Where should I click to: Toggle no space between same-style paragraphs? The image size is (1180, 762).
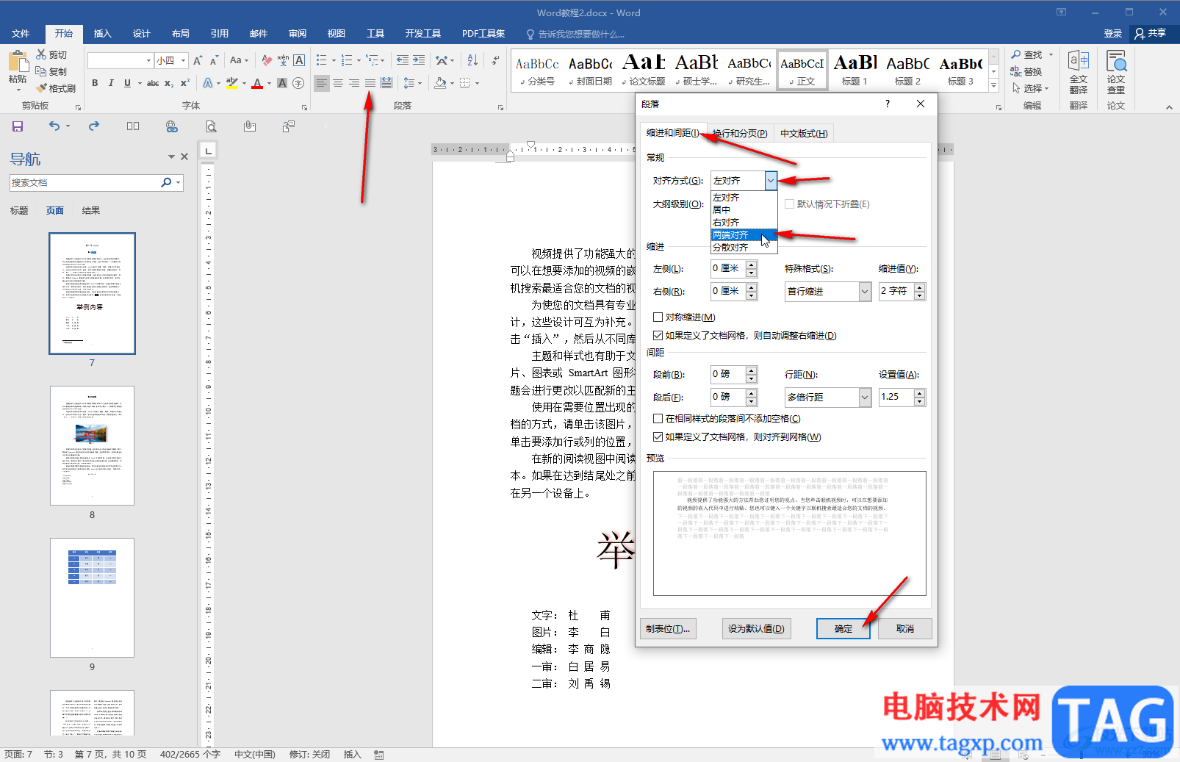point(658,418)
